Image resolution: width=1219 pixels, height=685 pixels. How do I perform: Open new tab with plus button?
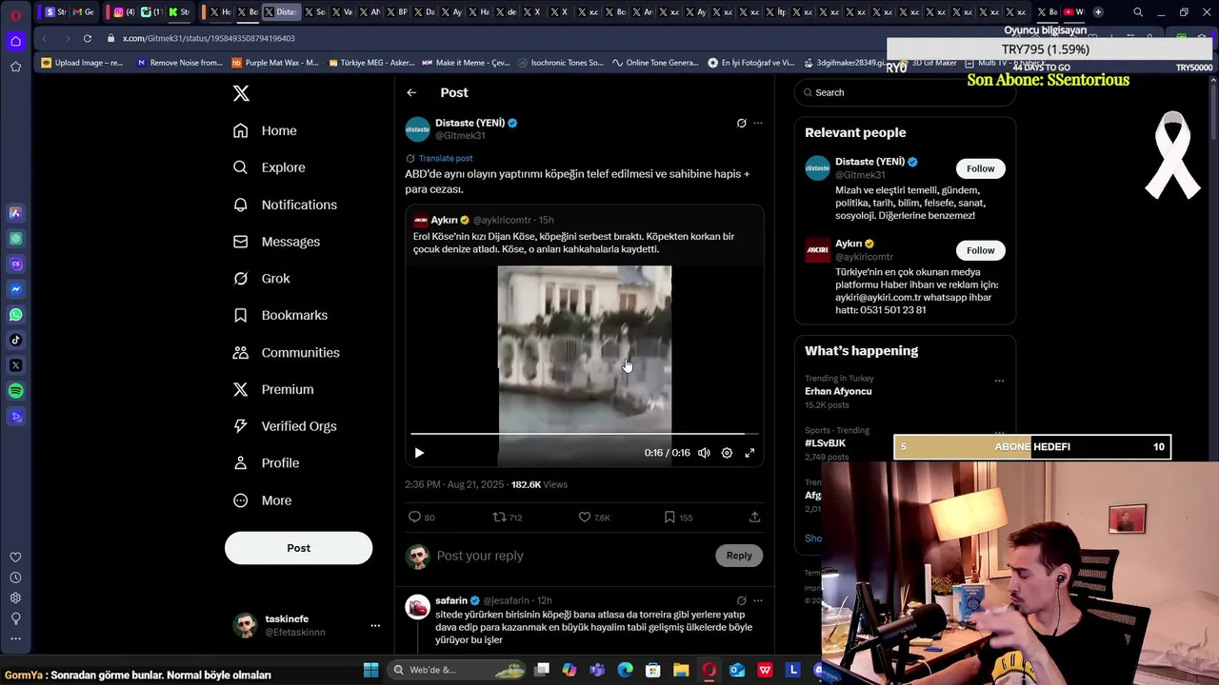(x=1098, y=11)
